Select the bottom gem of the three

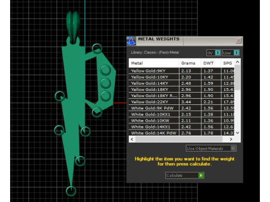(x=106, y=96)
